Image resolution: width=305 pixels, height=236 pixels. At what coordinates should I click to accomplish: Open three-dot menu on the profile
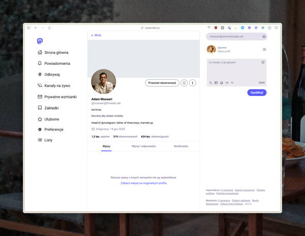[192, 83]
